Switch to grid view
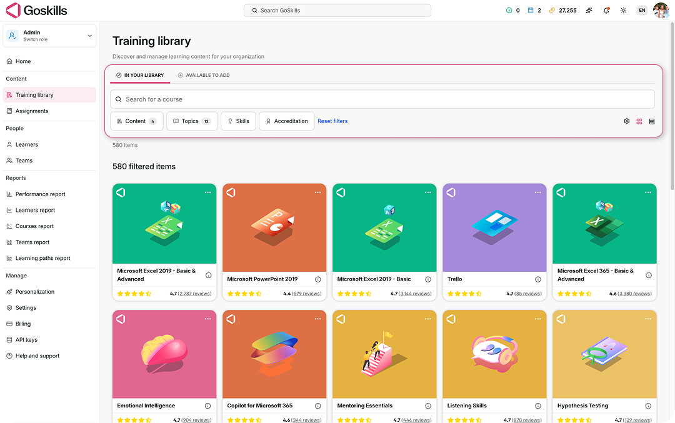Viewport: 675px width, 423px height. click(639, 121)
